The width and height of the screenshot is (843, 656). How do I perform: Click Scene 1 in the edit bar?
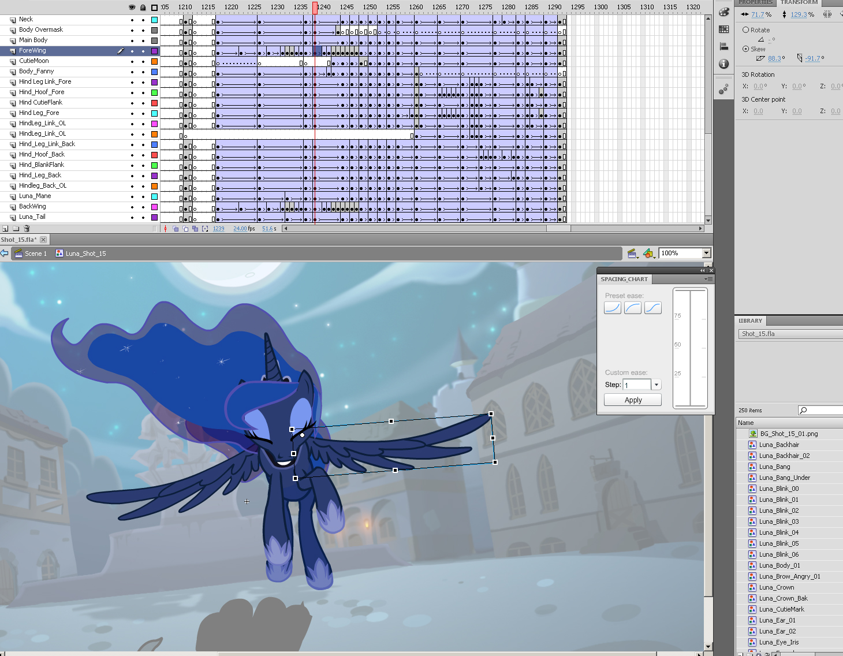[x=31, y=254]
